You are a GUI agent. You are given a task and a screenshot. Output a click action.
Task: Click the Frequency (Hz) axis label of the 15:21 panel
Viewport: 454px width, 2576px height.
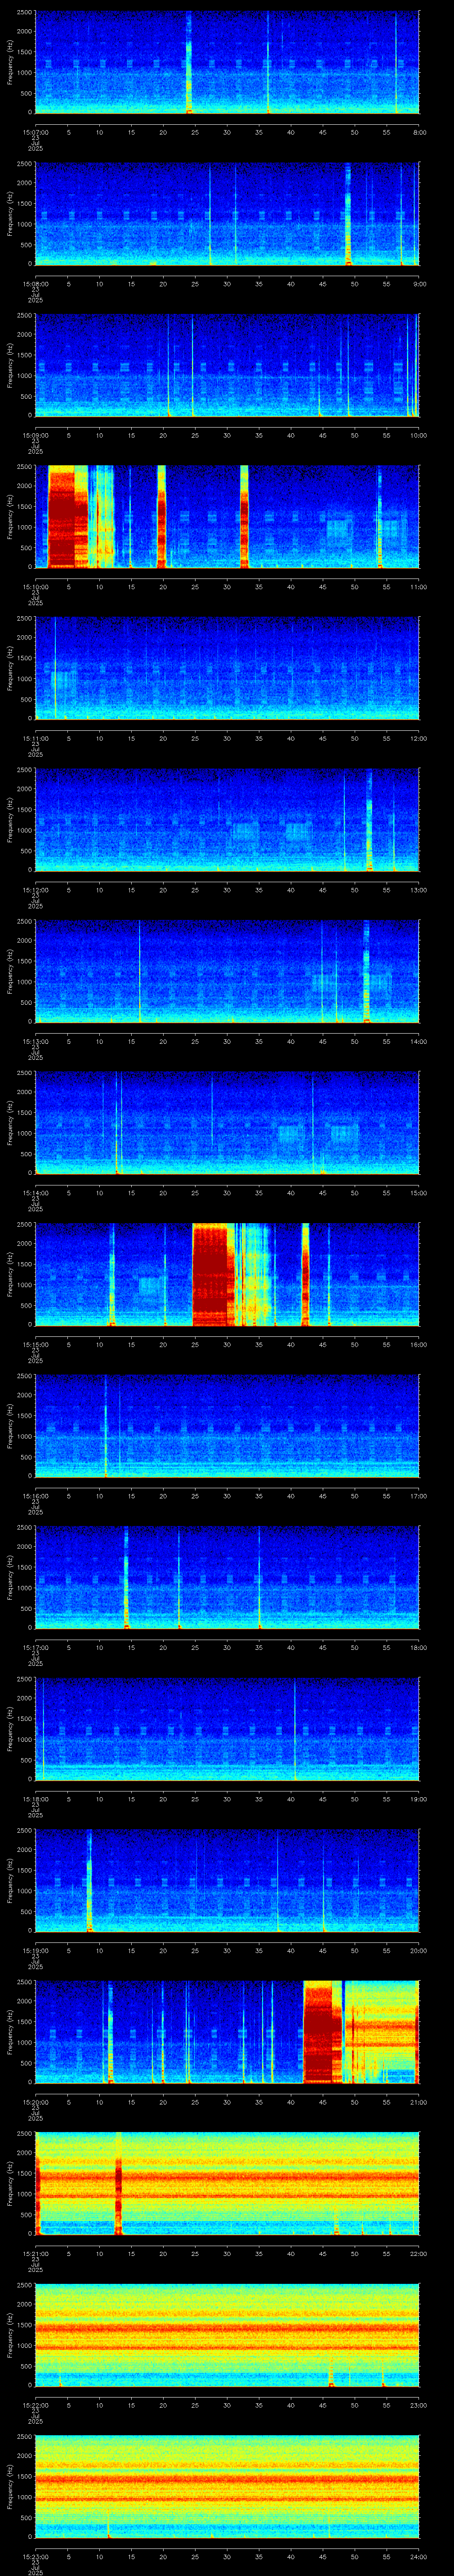click(10, 2183)
